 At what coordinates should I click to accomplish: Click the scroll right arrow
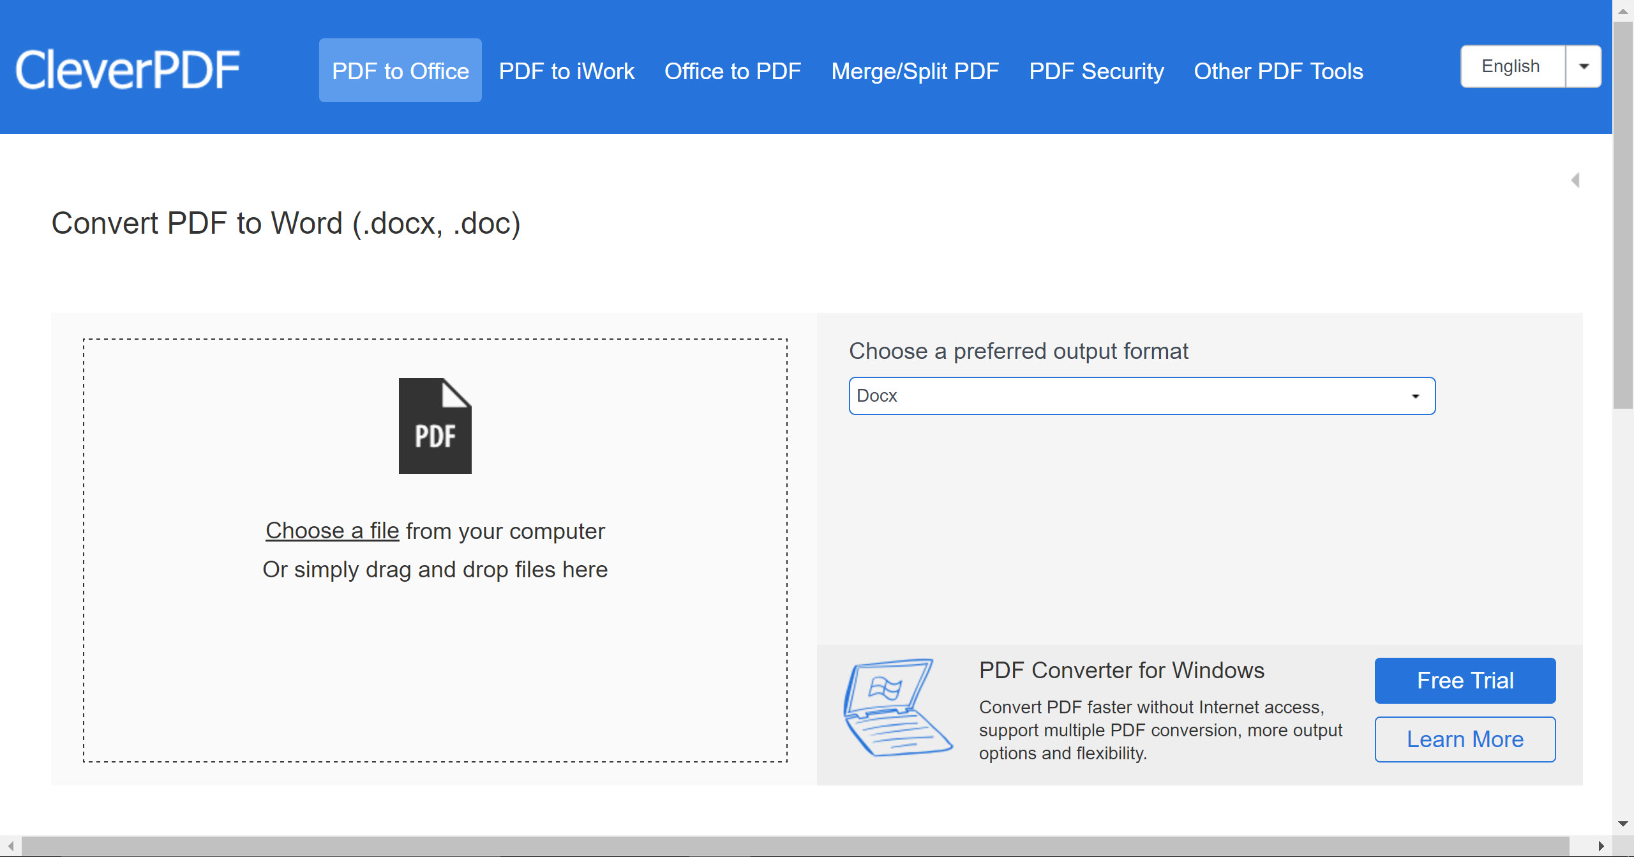point(1601,846)
